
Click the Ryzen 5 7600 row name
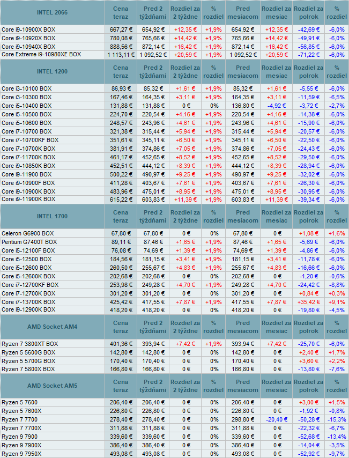19,403
